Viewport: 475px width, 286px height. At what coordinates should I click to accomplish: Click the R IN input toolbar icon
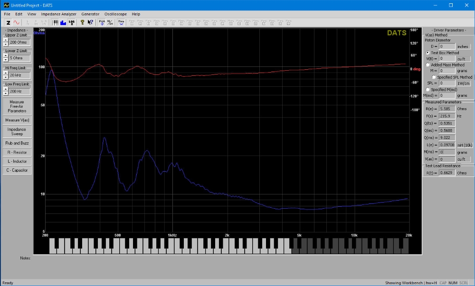[36, 22]
